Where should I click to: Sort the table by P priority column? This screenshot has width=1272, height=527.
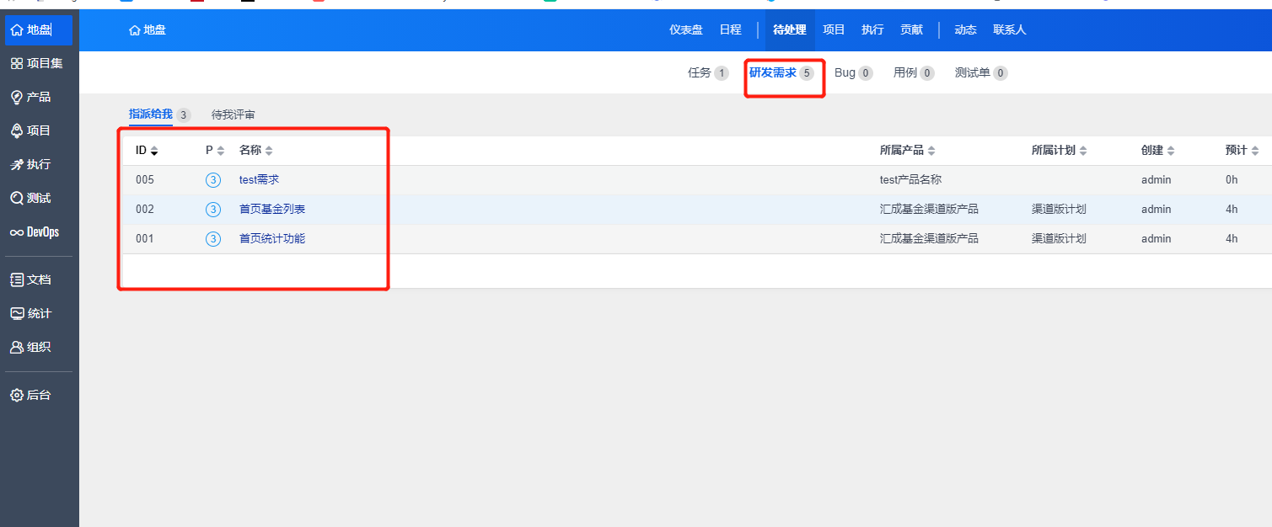[215, 151]
